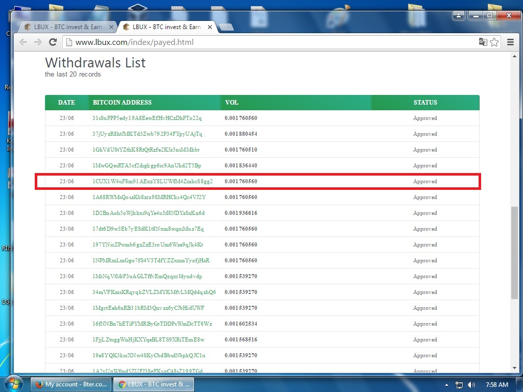
Task: Select volume value 0.001880454
Action: point(241,134)
